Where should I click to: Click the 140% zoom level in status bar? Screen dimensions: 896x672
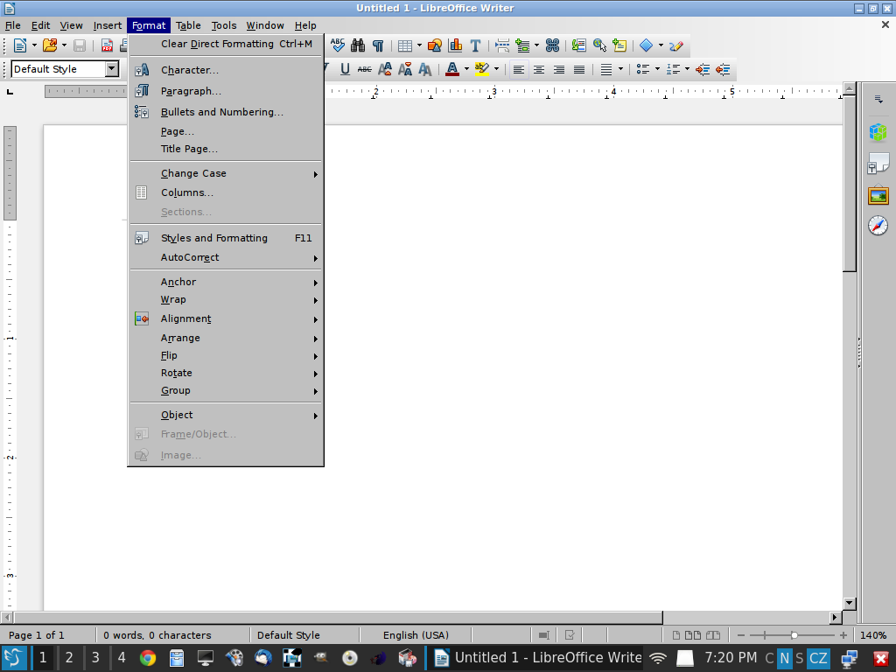tap(873, 635)
